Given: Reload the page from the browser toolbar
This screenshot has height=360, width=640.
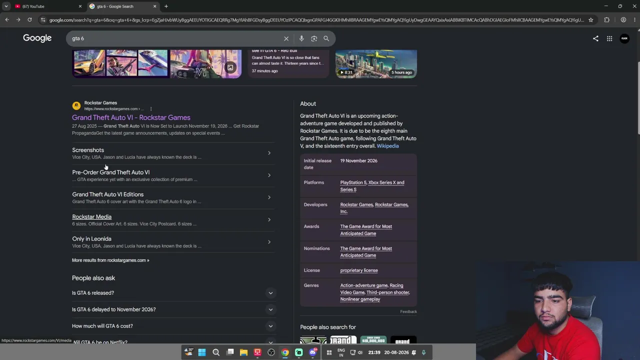Looking at the screenshot, I should [29, 20].
